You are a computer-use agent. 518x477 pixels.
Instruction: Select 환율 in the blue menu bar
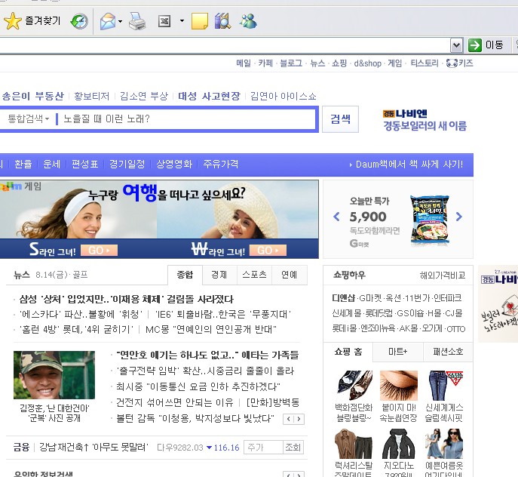pyautogui.click(x=23, y=164)
